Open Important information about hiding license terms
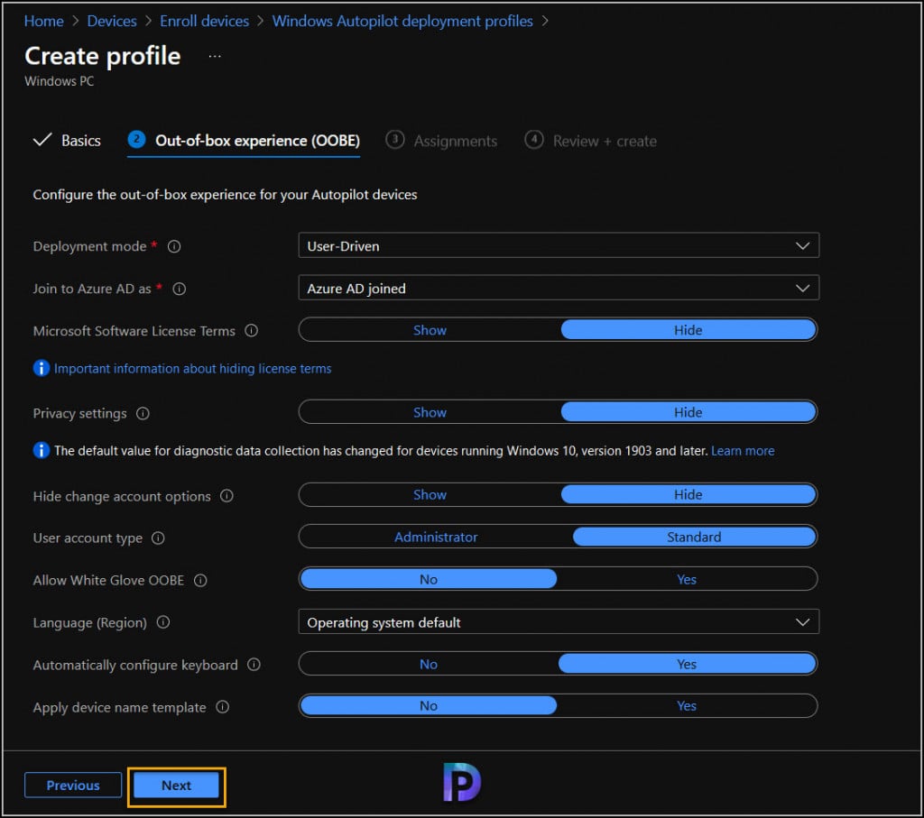The height and width of the screenshot is (818, 924). 193,369
